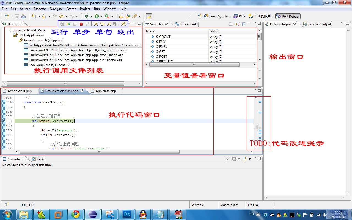
Task: Open the Project menu
Action: tap(85, 9)
